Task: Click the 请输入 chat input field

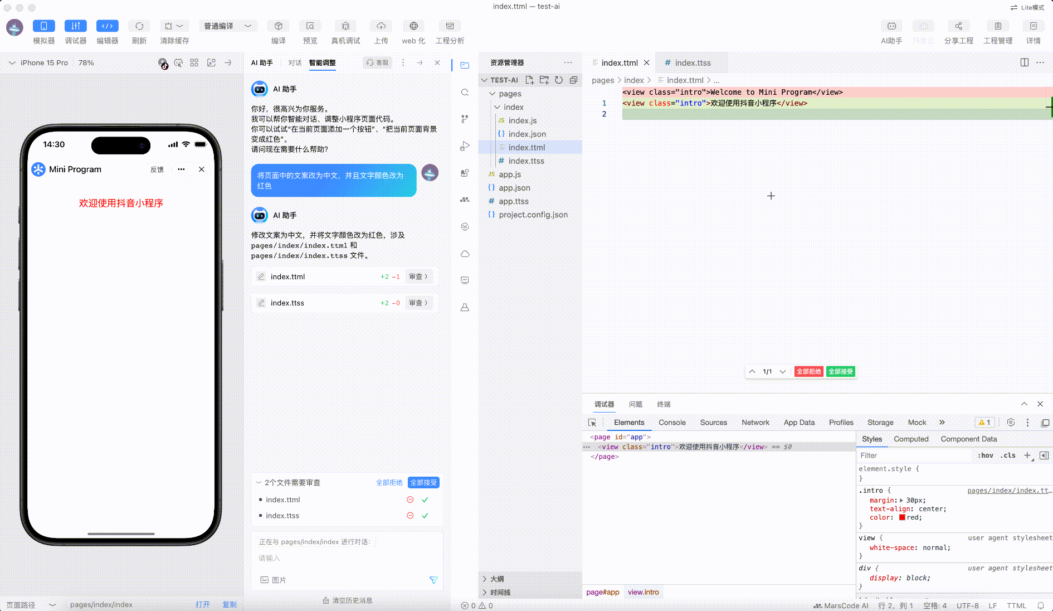Action: [348, 559]
